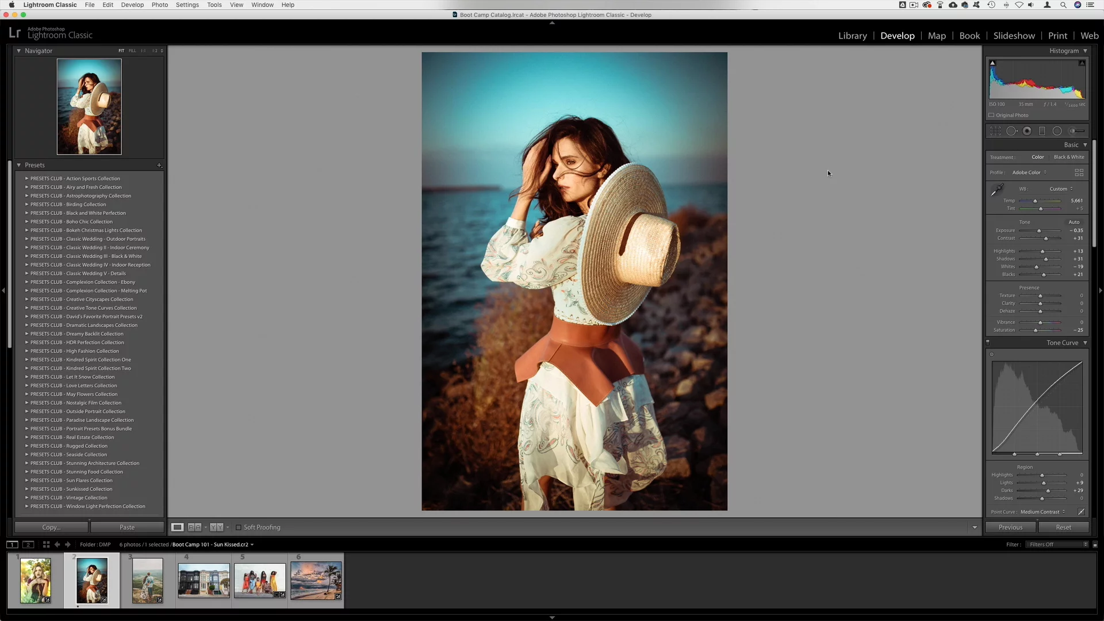1104x621 pixels.
Task: Open the Profile Browser grid icon
Action: [1079, 172]
